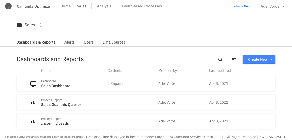Open the sort order icon
This screenshot has height=140, width=292.
click(x=234, y=60)
